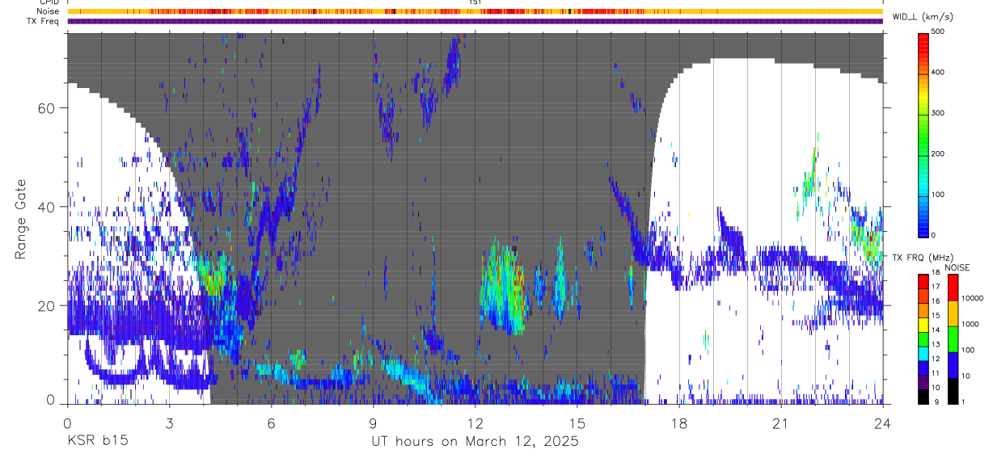Select the purple TX Freq strip above the plot
Screen dimensions: 993x458
(x=475, y=21)
